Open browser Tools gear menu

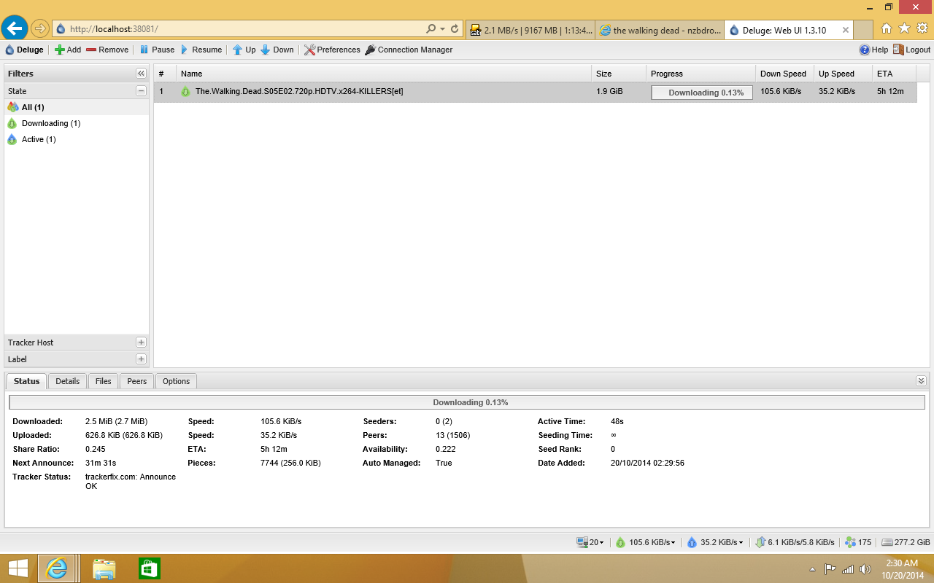(922, 28)
